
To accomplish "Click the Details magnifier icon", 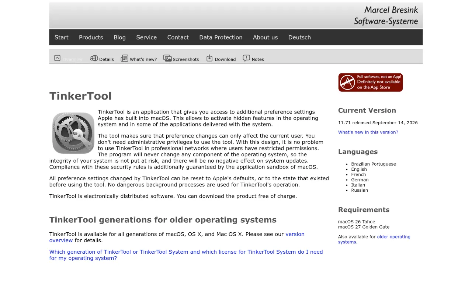I will pos(94,58).
